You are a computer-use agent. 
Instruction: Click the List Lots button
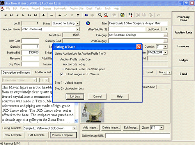[x=75, y=97]
